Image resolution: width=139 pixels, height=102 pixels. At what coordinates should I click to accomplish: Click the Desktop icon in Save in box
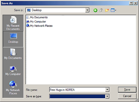click(x=29, y=10)
